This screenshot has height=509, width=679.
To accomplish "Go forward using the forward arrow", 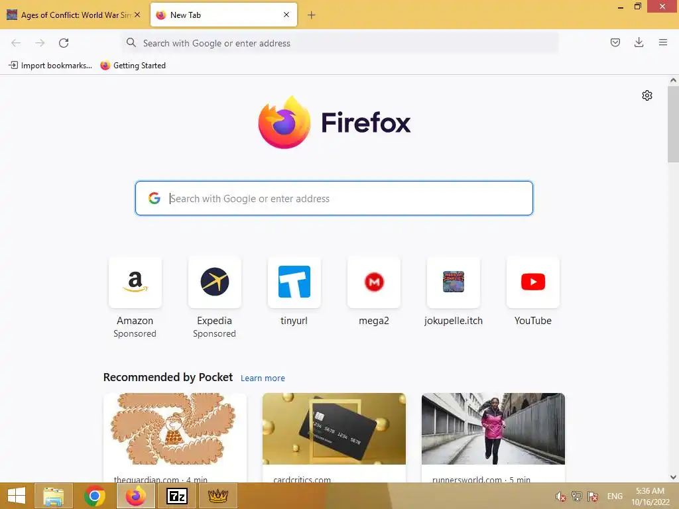I will [40, 43].
